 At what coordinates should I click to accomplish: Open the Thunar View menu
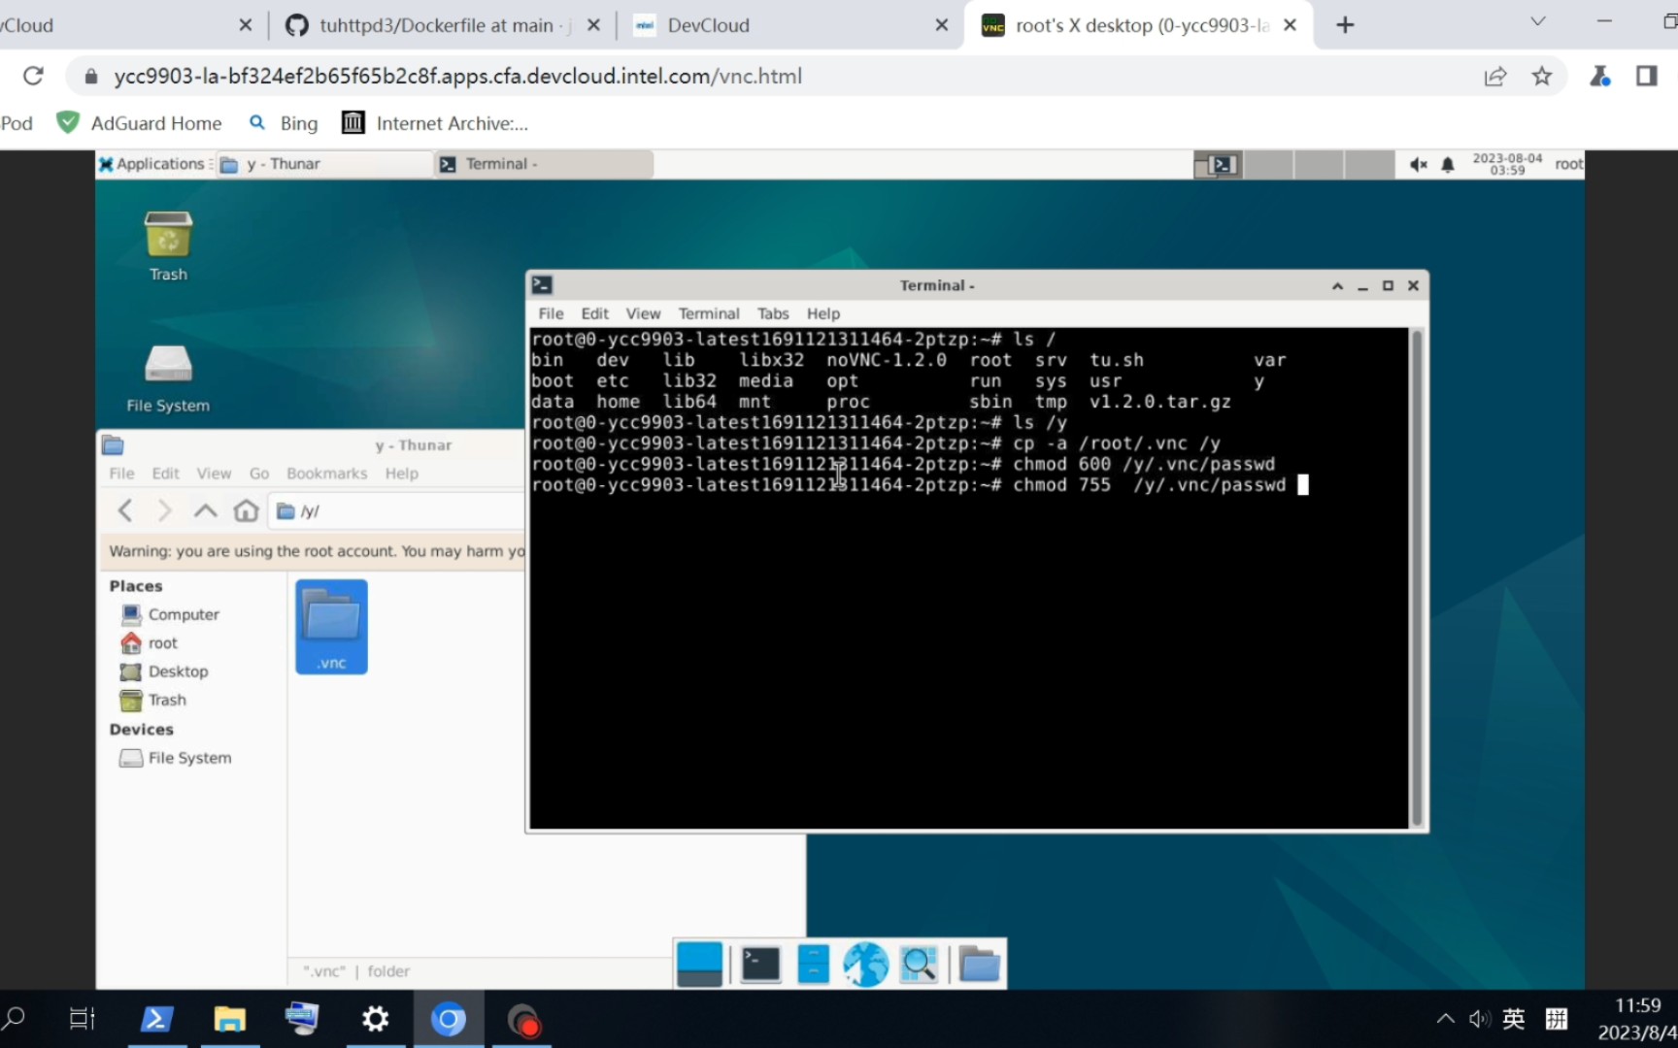pyautogui.click(x=214, y=474)
